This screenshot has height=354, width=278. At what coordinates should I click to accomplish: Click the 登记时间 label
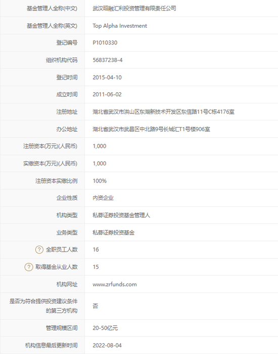tap(67, 78)
